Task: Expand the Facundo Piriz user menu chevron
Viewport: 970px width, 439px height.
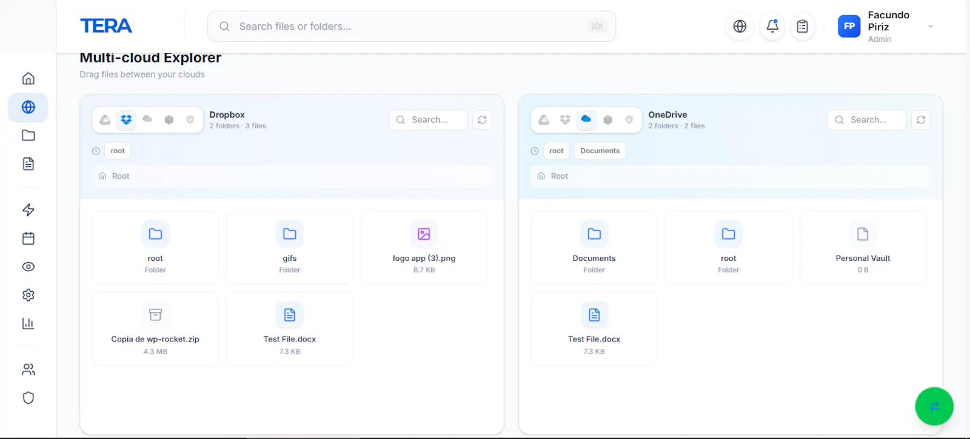Action: 931,27
